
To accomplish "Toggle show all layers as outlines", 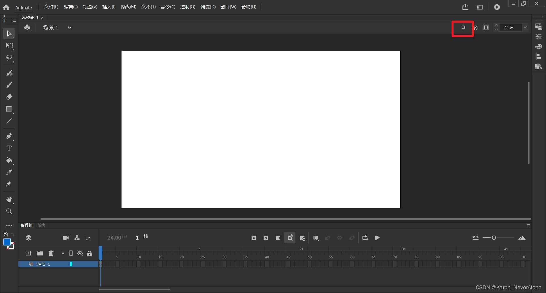I will [x=71, y=253].
